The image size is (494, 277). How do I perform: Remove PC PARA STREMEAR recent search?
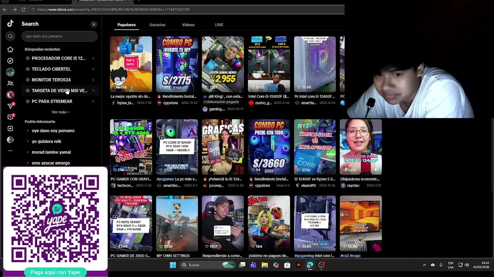tap(93, 102)
